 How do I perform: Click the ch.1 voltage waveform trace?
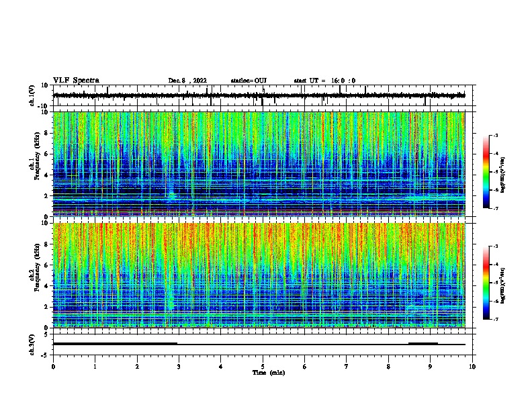pyautogui.click(x=259, y=95)
